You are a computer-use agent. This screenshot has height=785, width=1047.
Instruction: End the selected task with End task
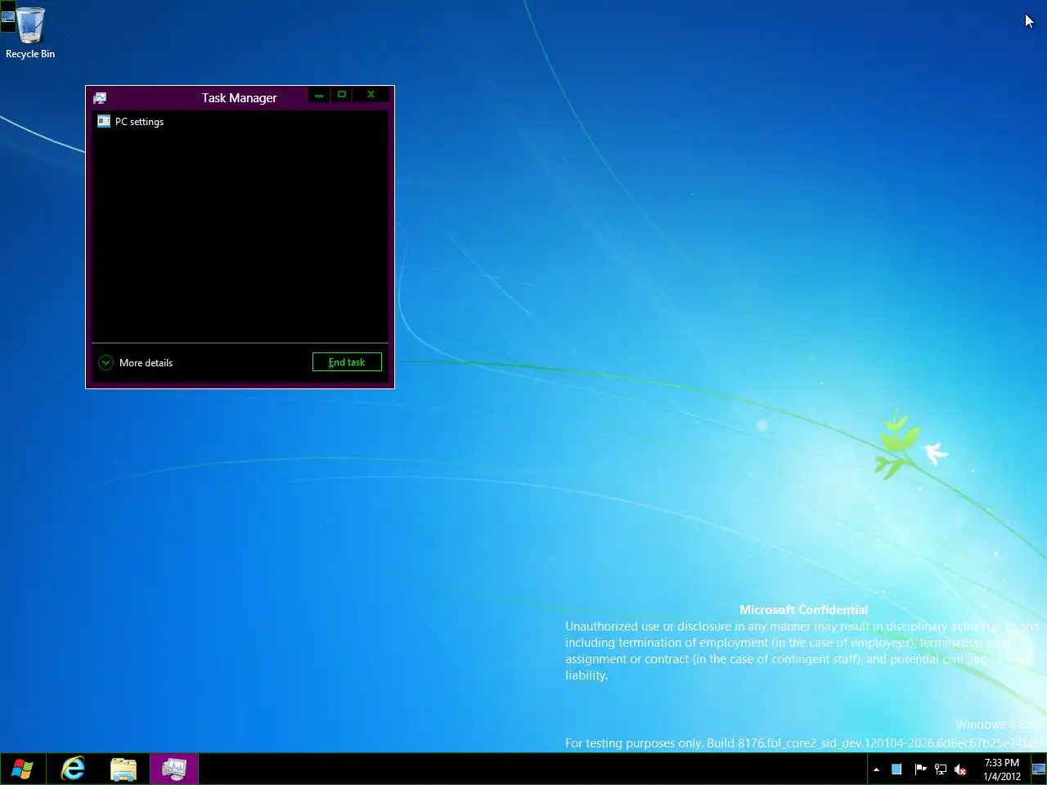pos(347,362)
